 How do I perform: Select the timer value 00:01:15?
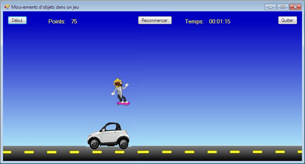[220, 22]
